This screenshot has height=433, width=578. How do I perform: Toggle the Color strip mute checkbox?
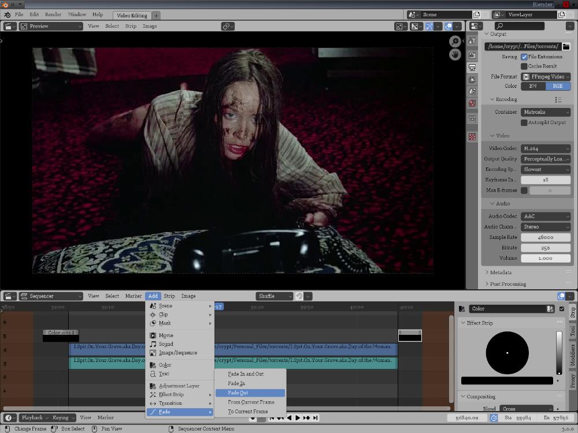pos(562,309)
